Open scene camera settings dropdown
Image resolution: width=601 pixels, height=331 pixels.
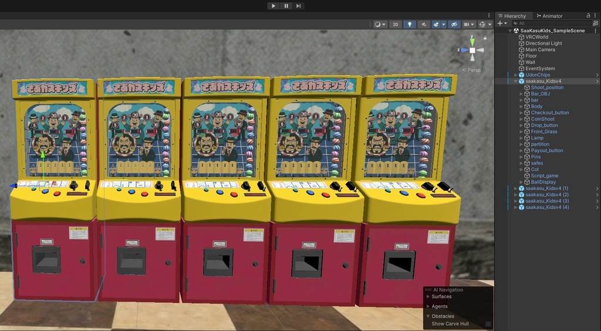click(469, 25)
